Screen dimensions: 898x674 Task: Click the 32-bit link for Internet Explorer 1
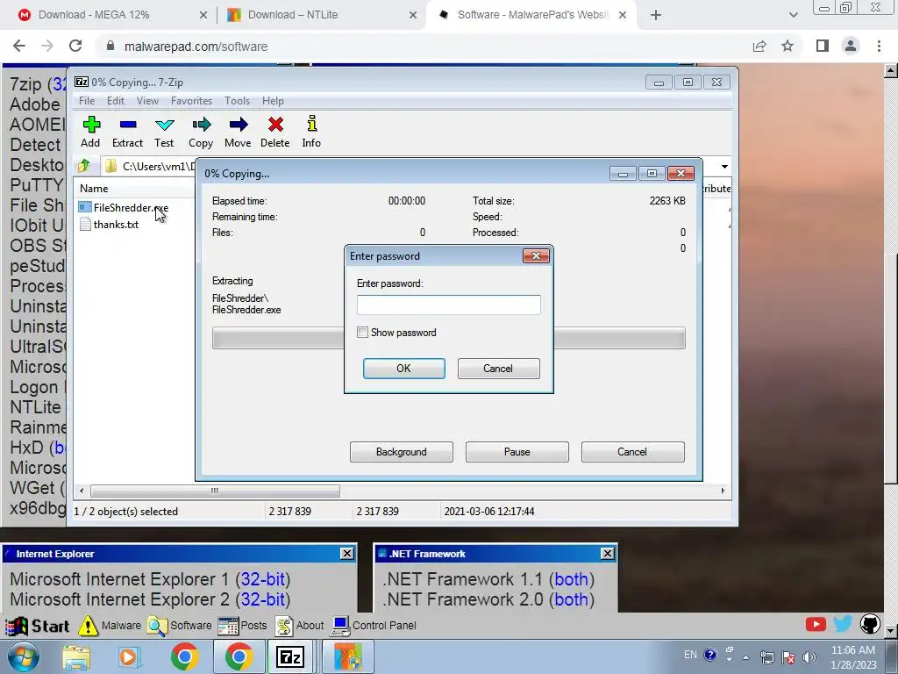pos(263,579)
